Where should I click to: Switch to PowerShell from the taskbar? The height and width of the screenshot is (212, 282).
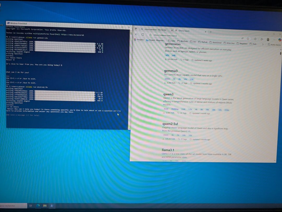tap(52, 206)
